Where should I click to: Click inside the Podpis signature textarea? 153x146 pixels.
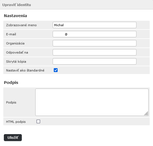point(92,102)
